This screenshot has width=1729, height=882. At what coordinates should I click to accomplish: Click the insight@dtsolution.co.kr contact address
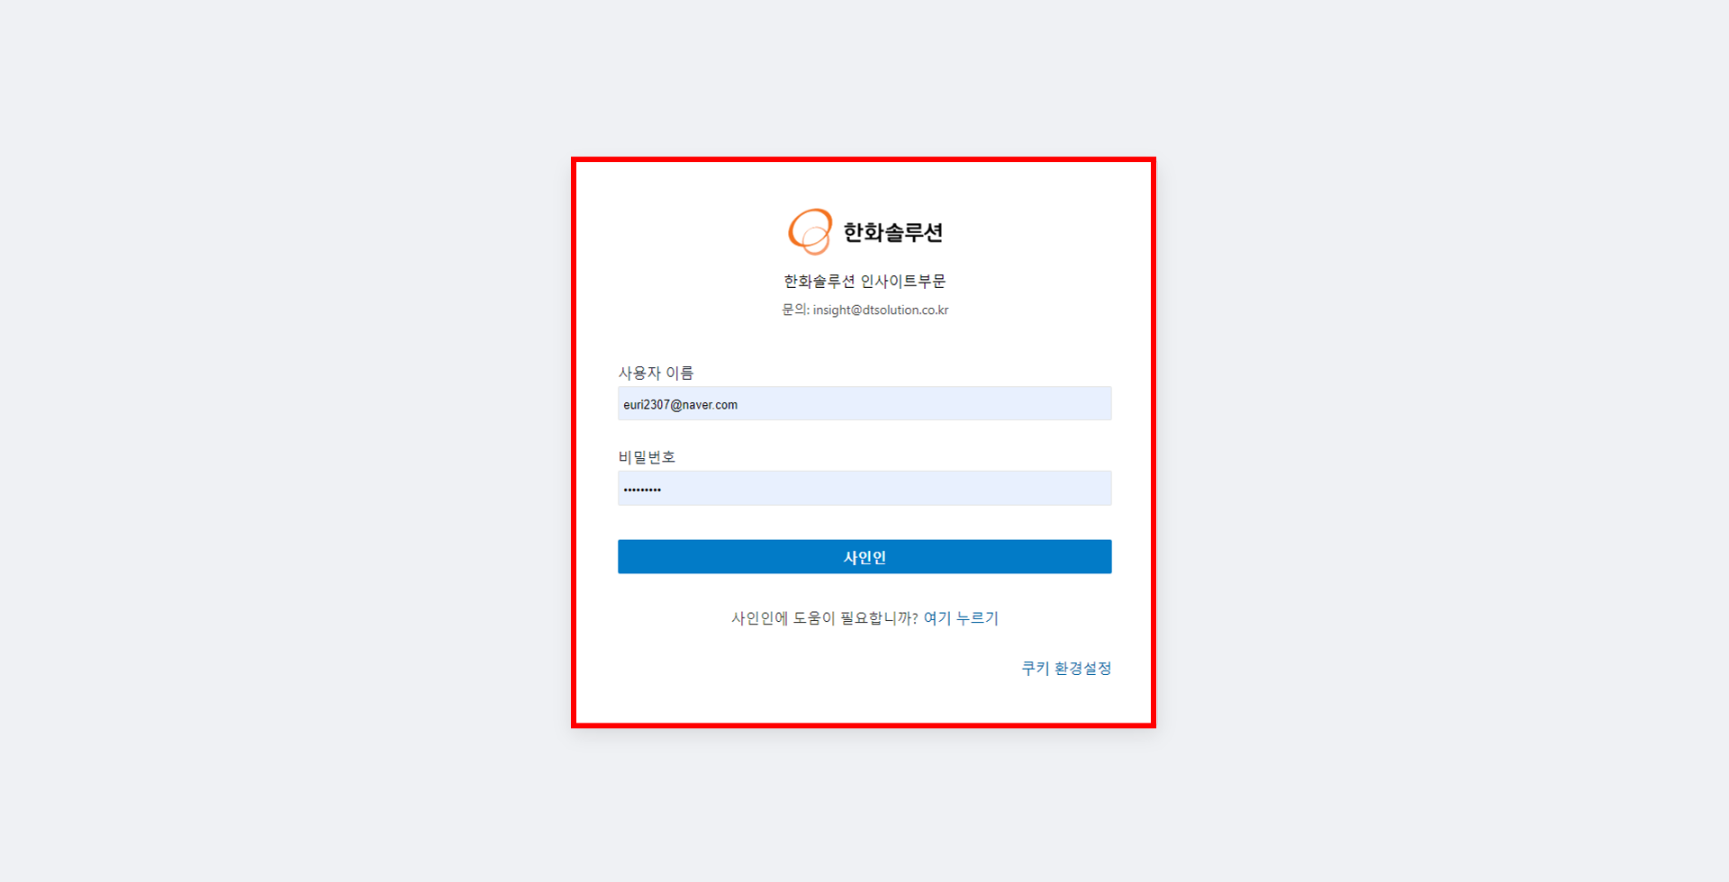coord(881,310)
